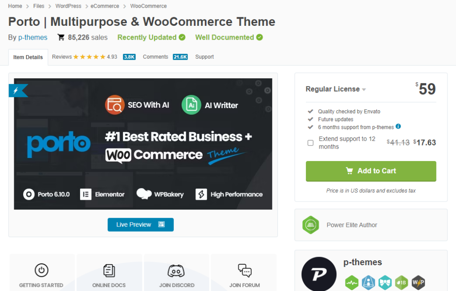Screen dimensions: 456x291
Task: Enable Extend support to 12 months checkbox
Action: (310, 143)
